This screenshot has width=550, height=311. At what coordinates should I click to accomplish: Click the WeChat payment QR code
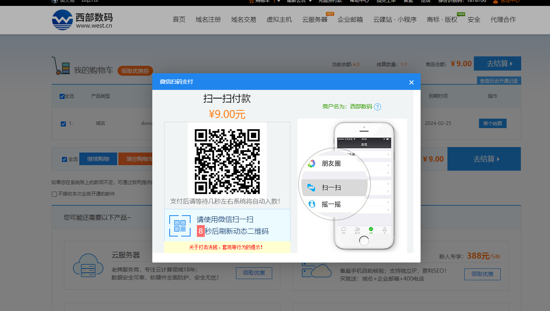point(227,161)
